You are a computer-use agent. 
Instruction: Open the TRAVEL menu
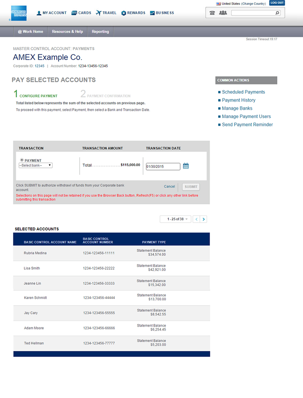109,13
